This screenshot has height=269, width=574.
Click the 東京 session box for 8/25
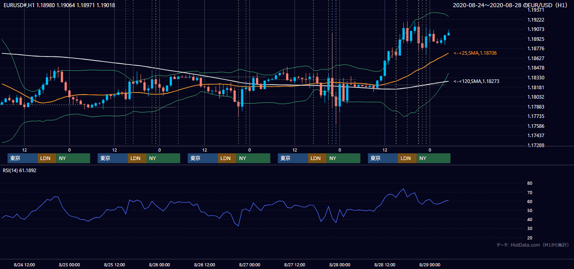click(x=113, y=158)
